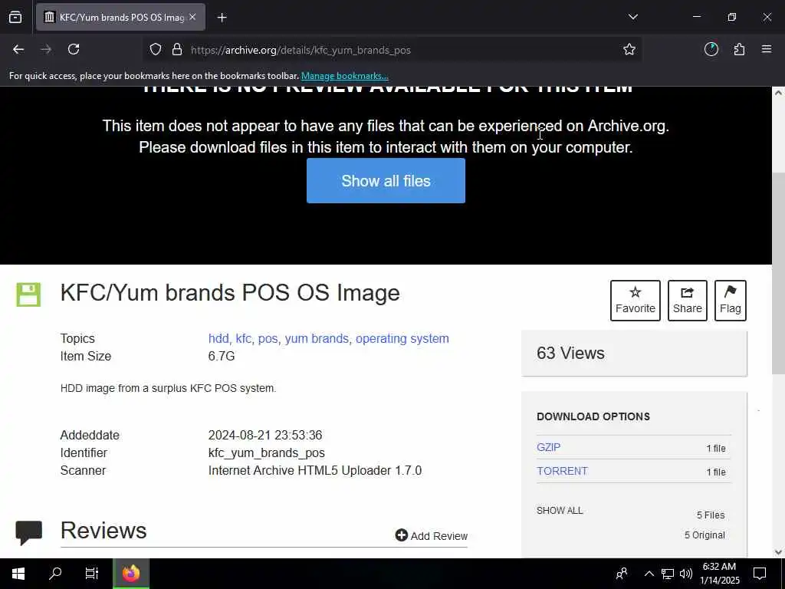Click the green floppy disk software icon
The height and width of the screenshot is (589, 785).
click(x=28, y=294)
